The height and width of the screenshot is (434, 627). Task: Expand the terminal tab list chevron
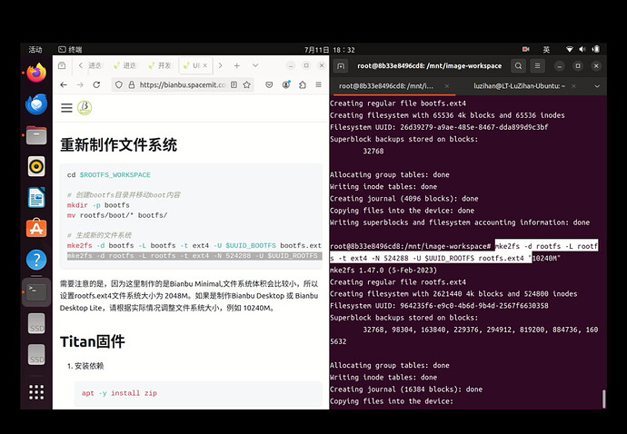(597, 86)
